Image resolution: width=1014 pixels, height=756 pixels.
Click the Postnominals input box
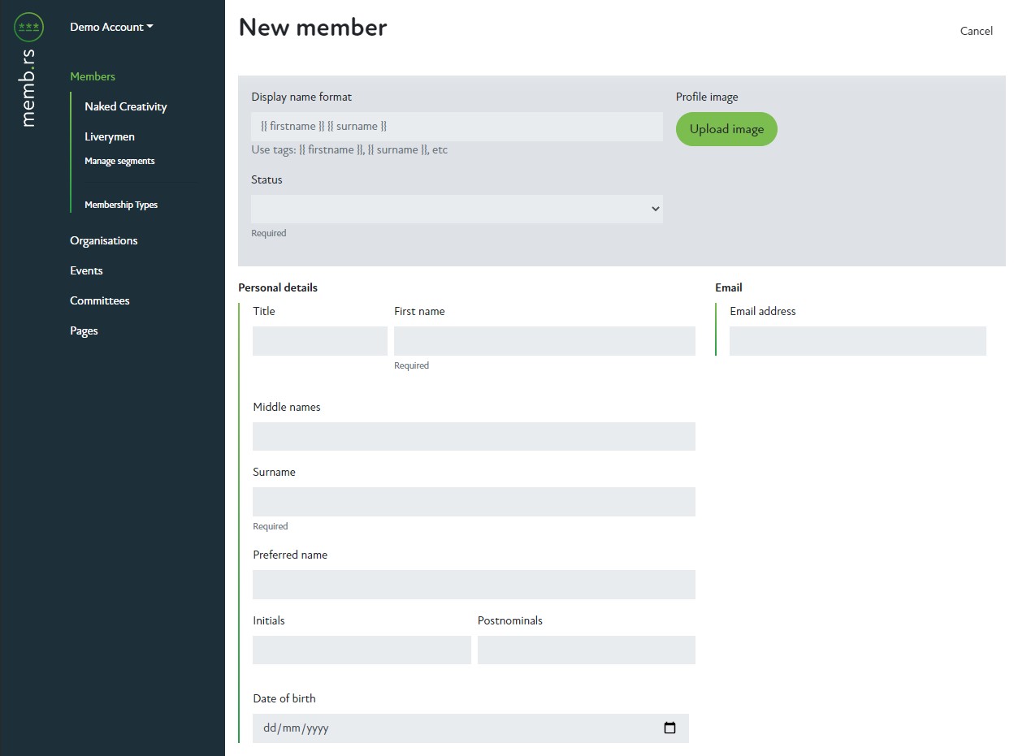pos(586,650)
